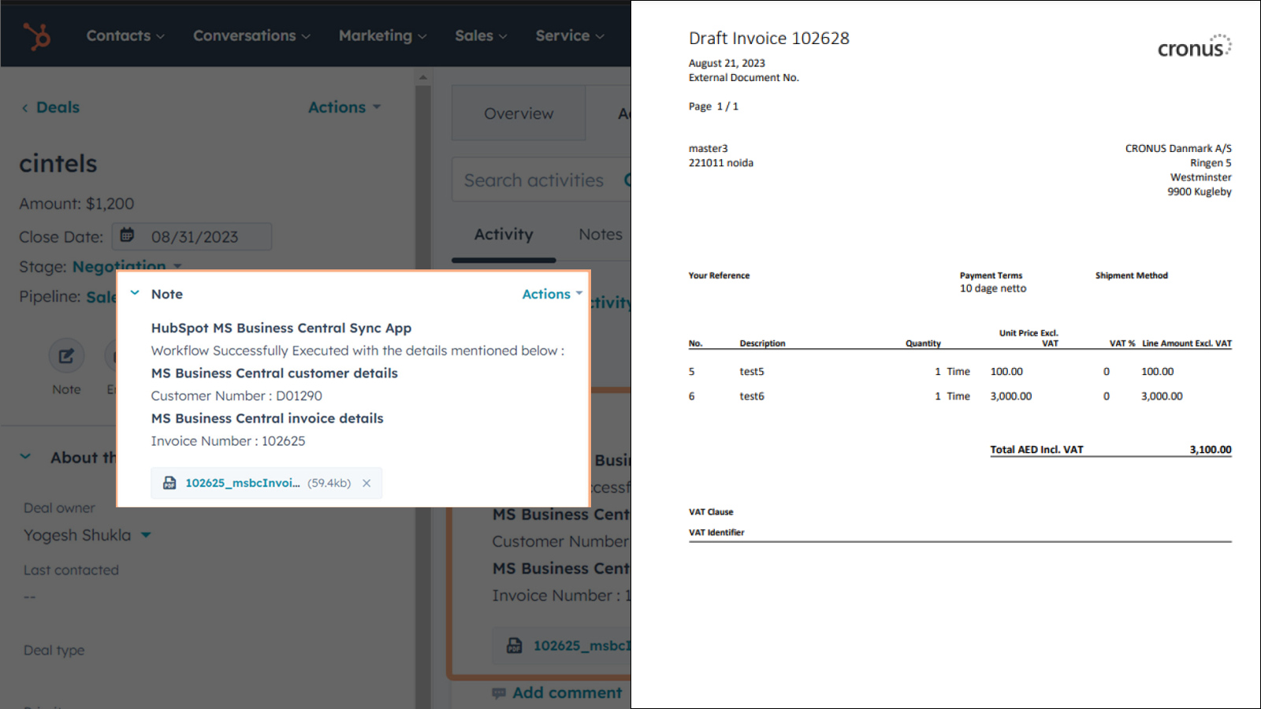Download the 102625_msbcInvoi attachment link
Screen dimensions: 1261x709
pyautogui.click(x=241, y=482)
